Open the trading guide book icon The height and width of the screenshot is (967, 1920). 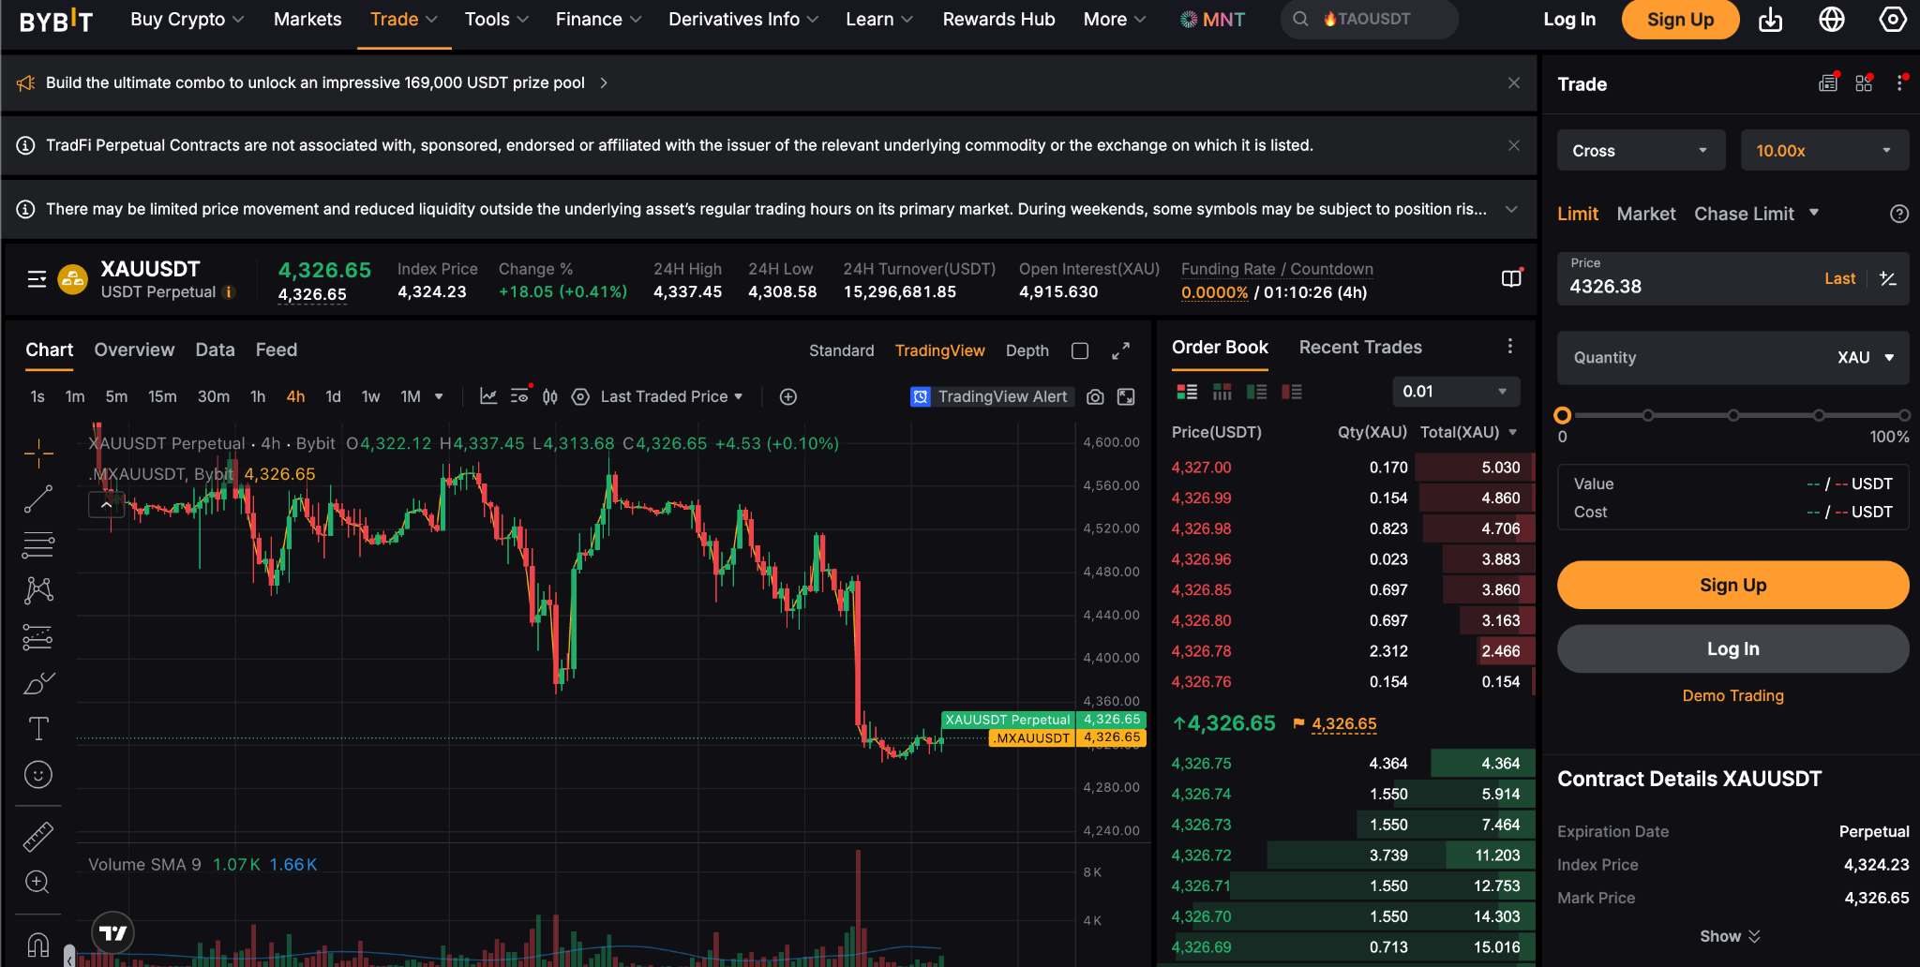[1511, 278]
